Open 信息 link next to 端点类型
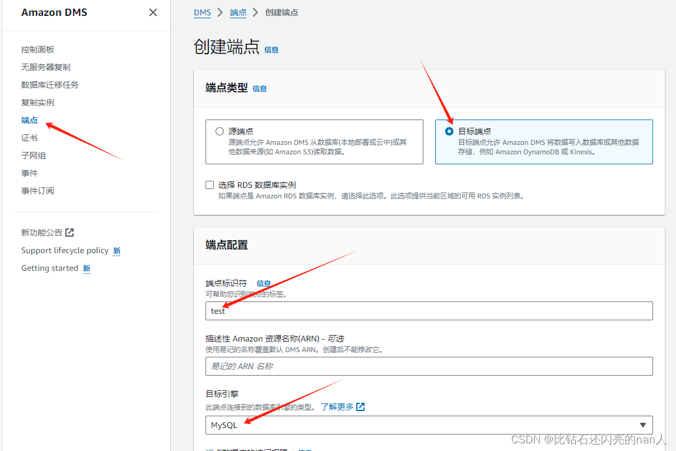676x451 pixels. click(260, 89)
